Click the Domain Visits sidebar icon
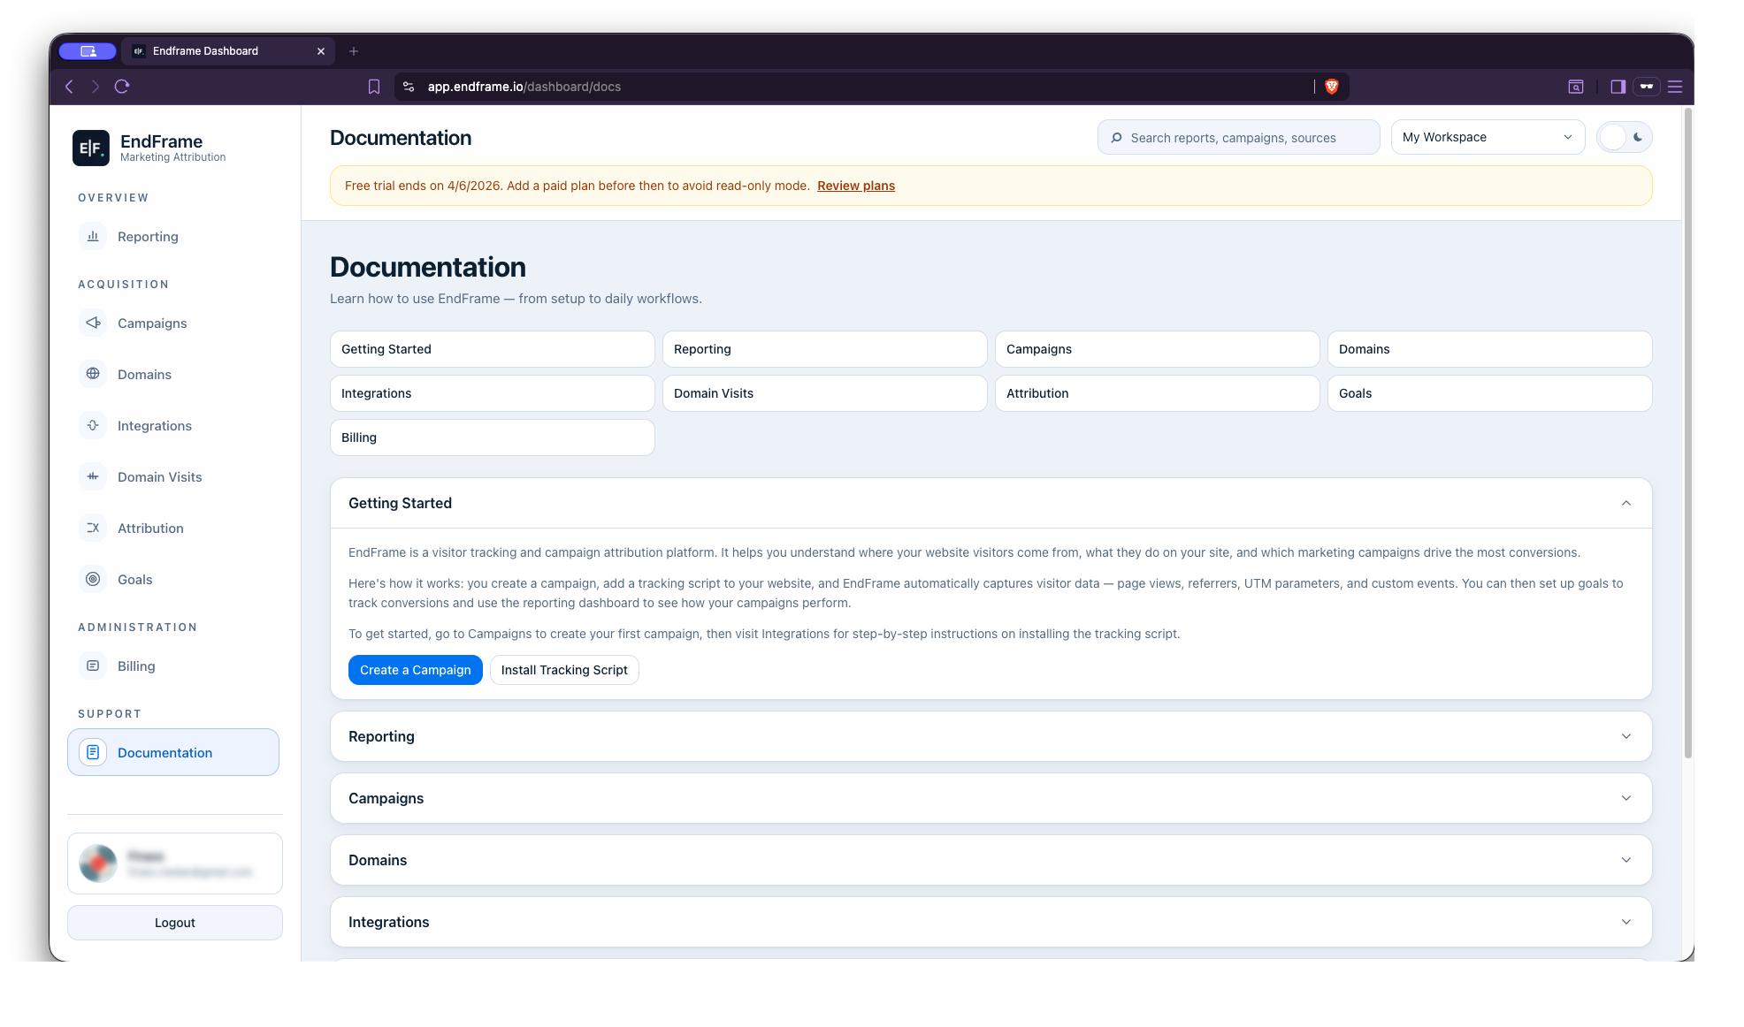The image size is (1744, 1027). pos(93,476)
